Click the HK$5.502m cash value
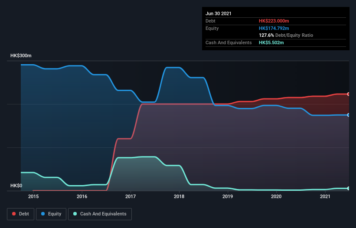Screen dimensions: 356x228 (271, 42)
